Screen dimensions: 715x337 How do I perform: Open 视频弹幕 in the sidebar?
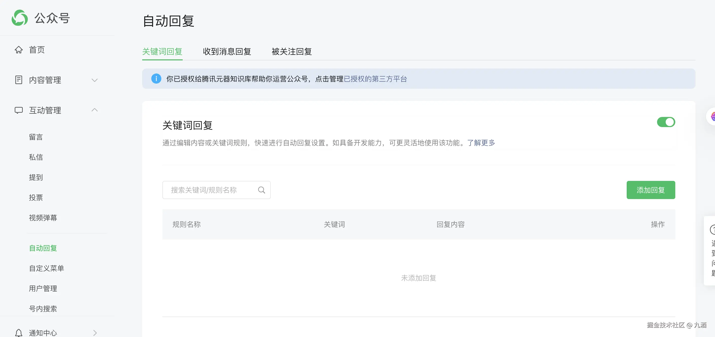tap(43, 218)
